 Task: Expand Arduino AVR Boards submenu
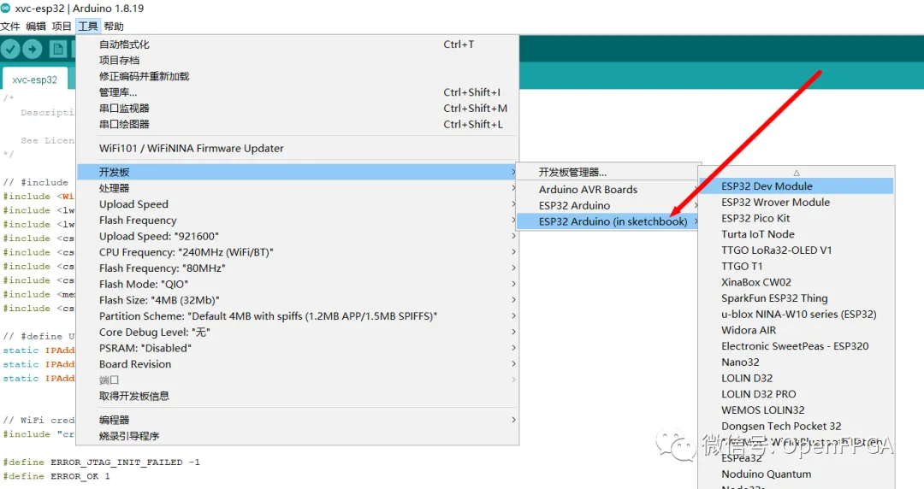(609, 189)
